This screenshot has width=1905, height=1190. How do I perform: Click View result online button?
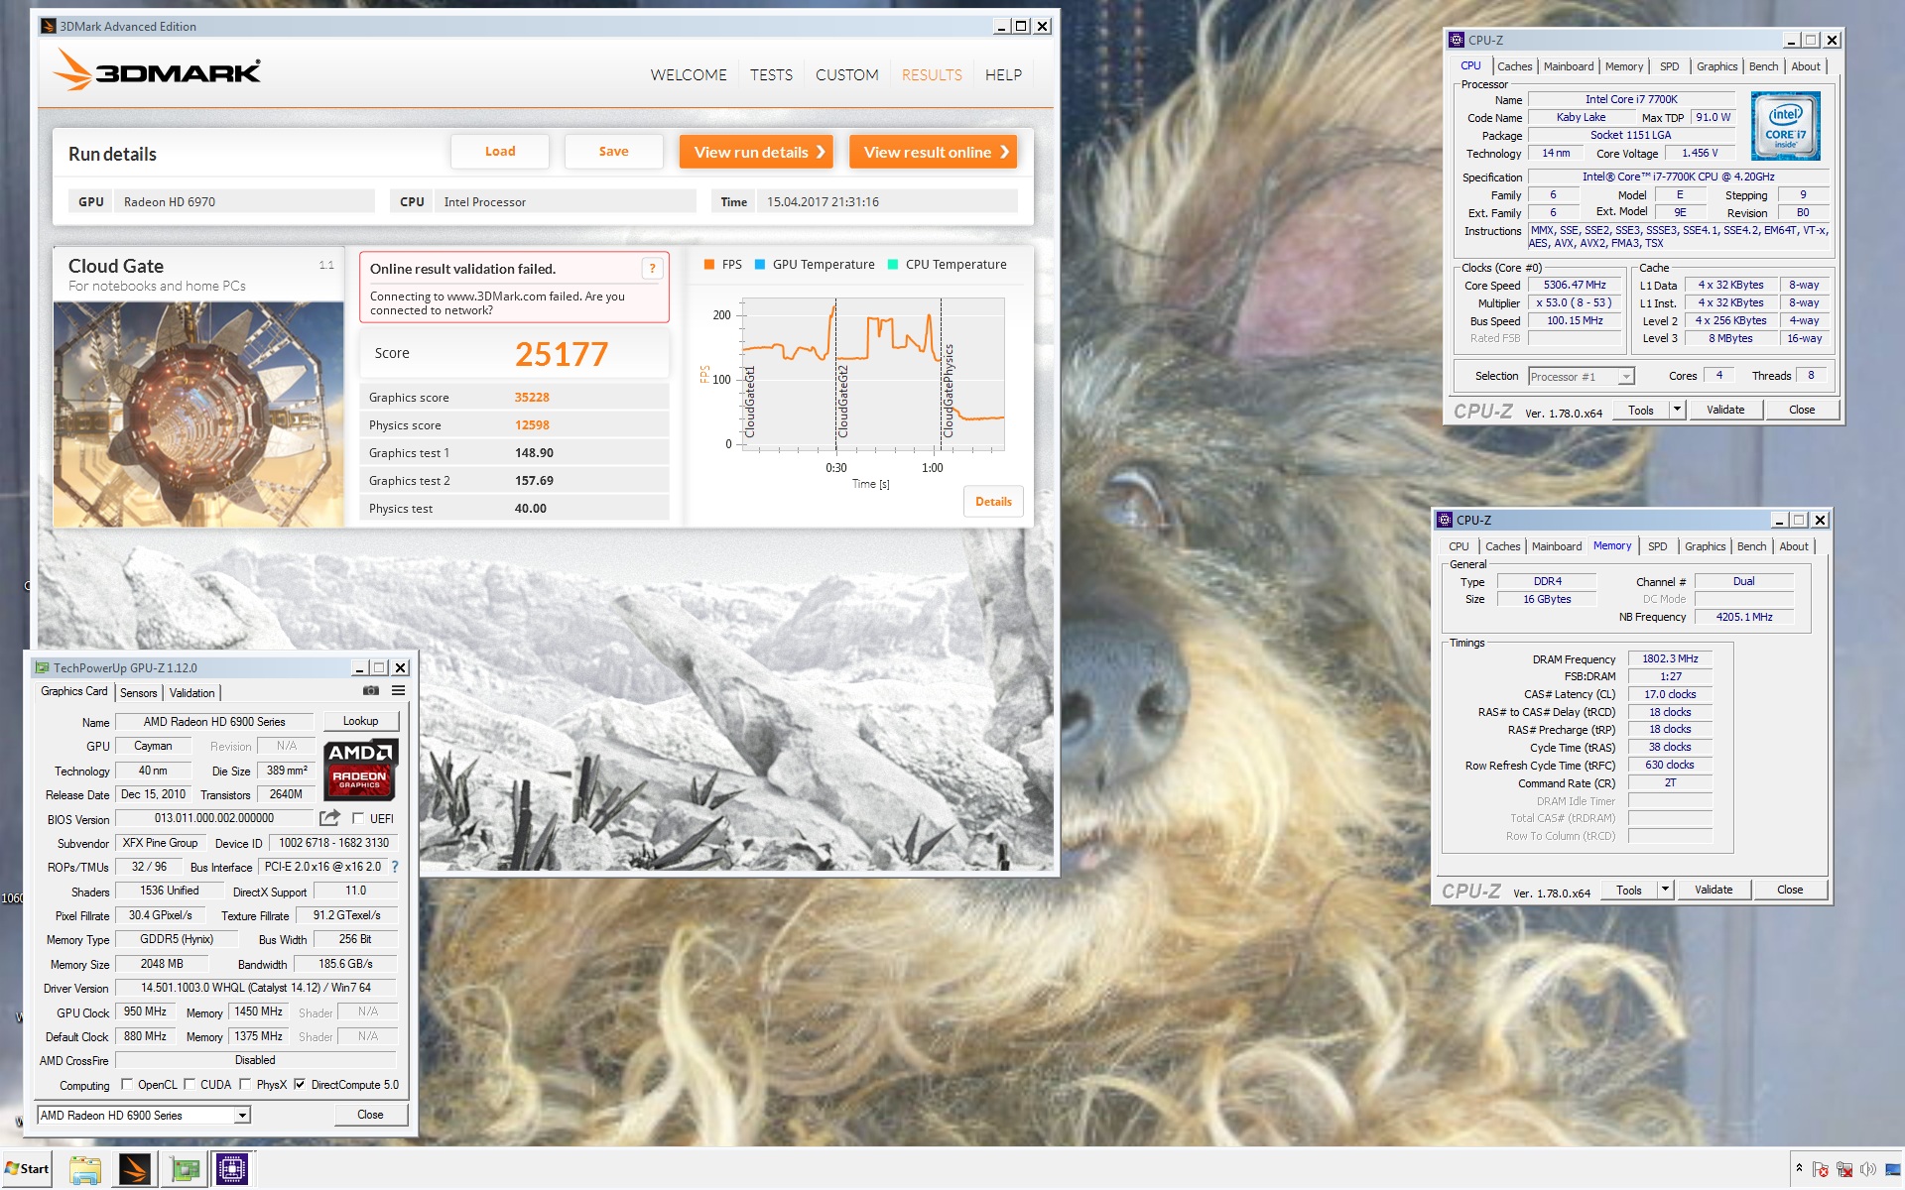pos(933,152)
